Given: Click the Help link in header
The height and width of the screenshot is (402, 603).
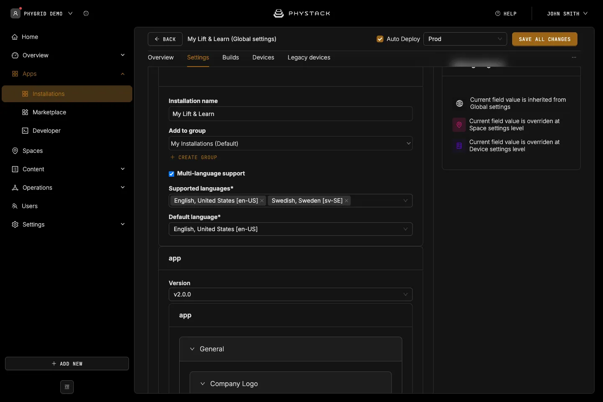Looking at the screenshot, I should [506, 13].
